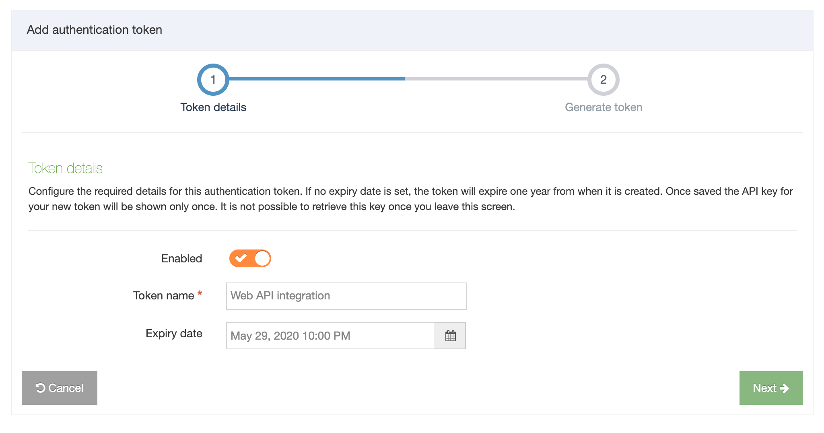The height and width of the screenshot is (433, 824).
Task: Select the step 1 circle in the wizard
Action: pyautogui.click(x=213, y=80)
